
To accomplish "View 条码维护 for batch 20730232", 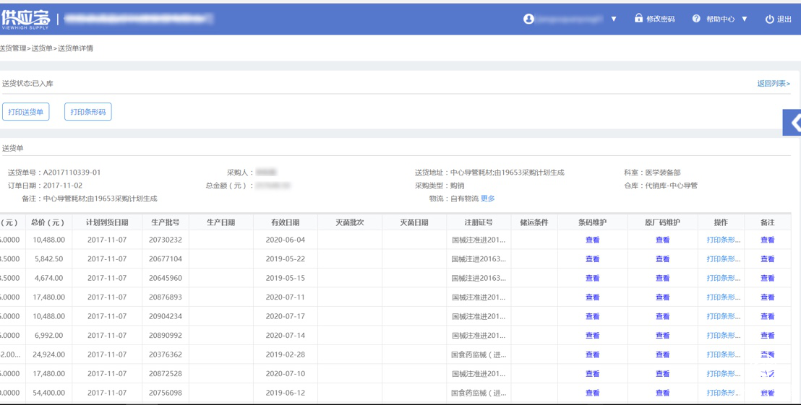I will point(592,240).
